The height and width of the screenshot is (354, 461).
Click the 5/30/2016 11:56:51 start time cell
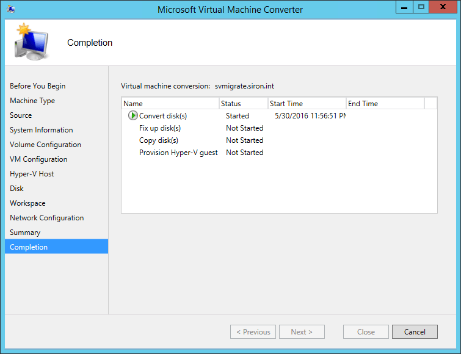[310, 116]
